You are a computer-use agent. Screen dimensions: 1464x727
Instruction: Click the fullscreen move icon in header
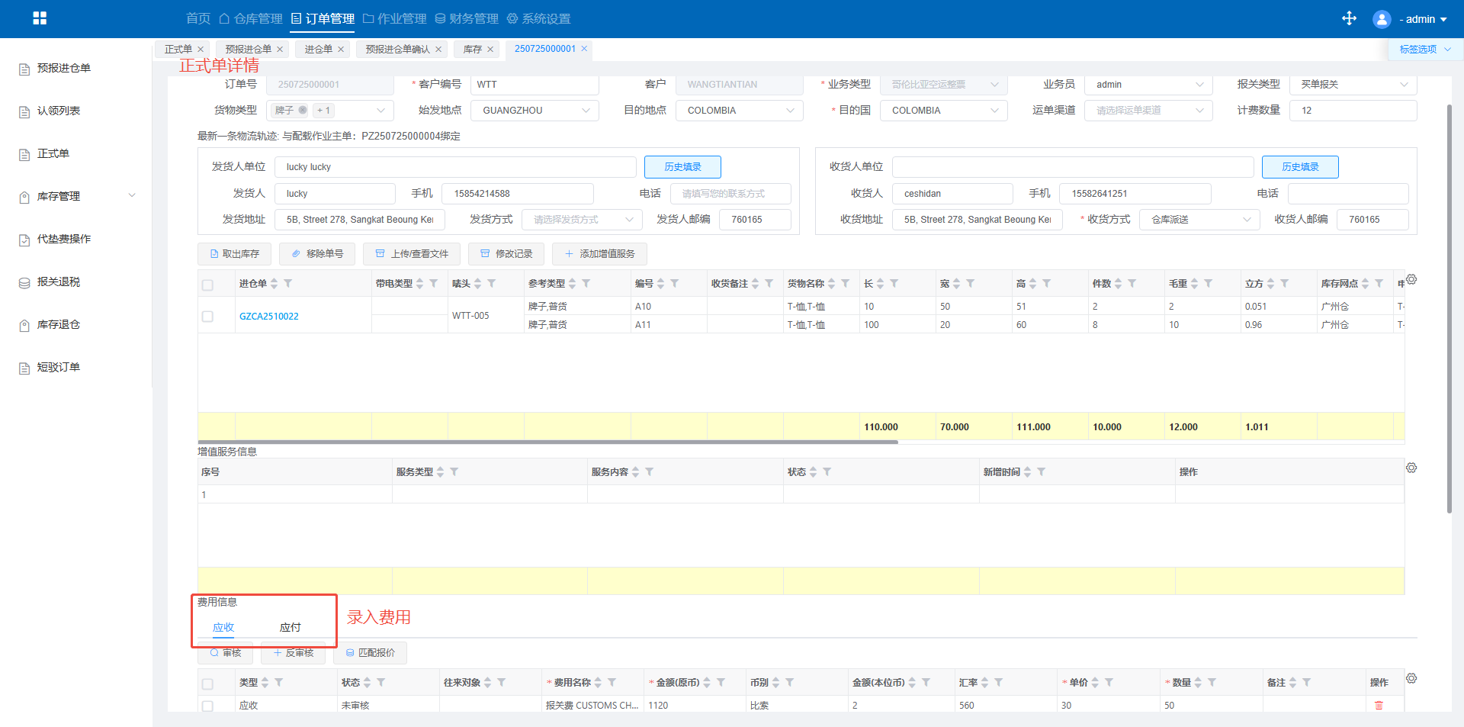click(1349, 18)
